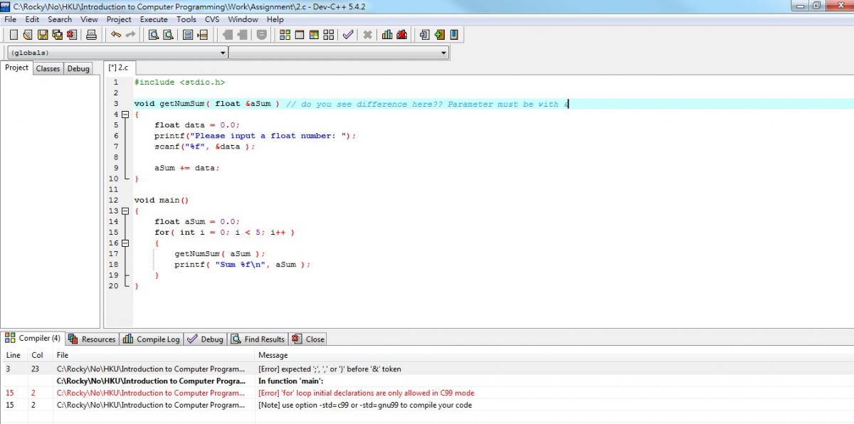Click the Debug checkmark toolbar icon

[348, 35]
